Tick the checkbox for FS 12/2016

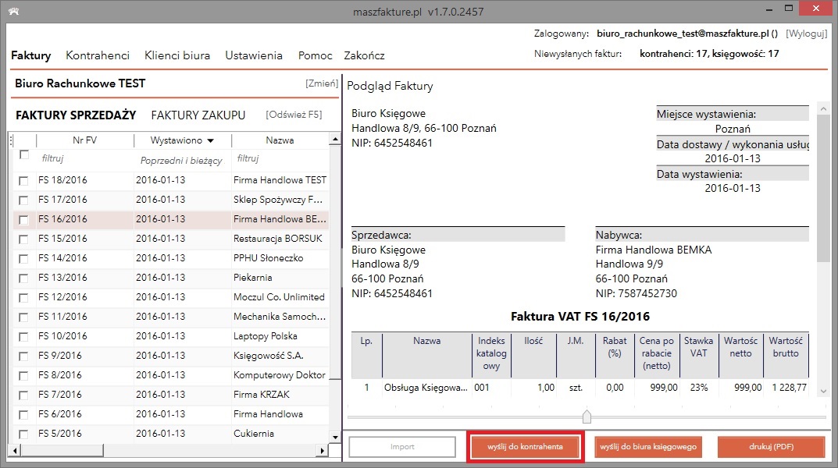23,298
